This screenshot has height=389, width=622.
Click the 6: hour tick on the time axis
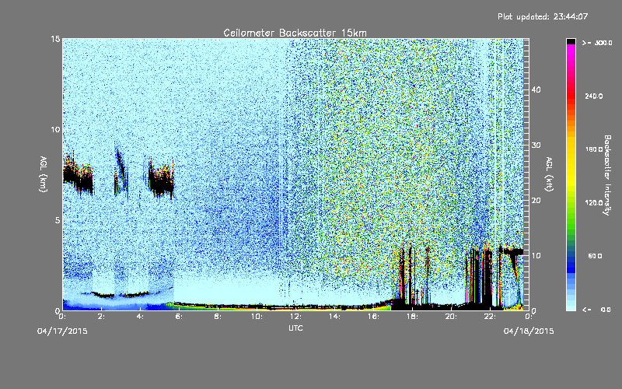click(180, 317)
